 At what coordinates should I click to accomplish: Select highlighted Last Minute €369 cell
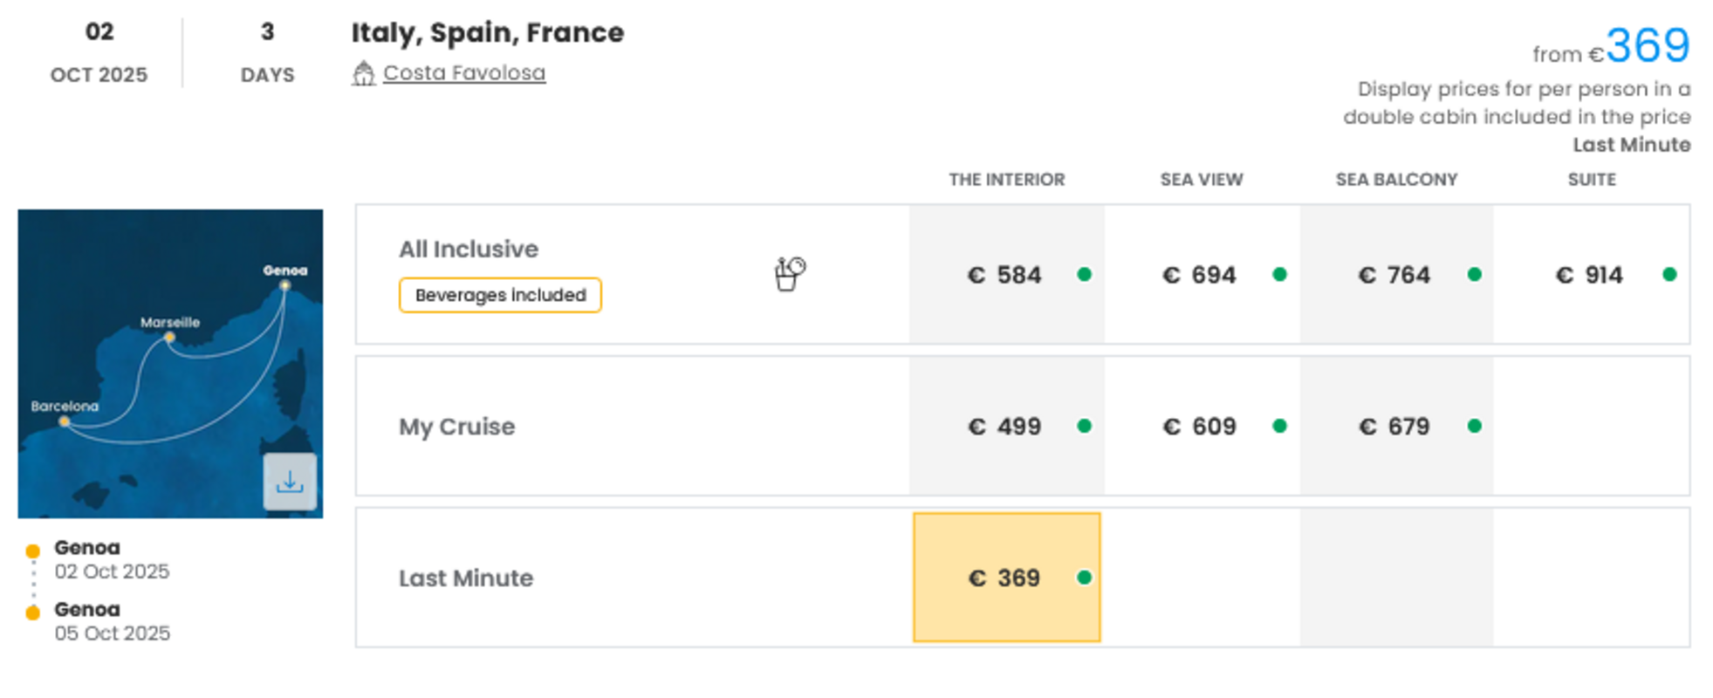pyautogui.click(x=1006, y=578)
